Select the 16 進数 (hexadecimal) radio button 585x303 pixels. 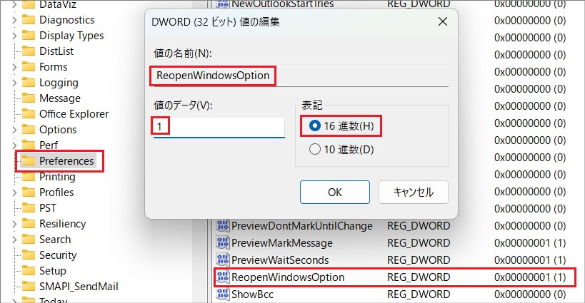(315, 125)
